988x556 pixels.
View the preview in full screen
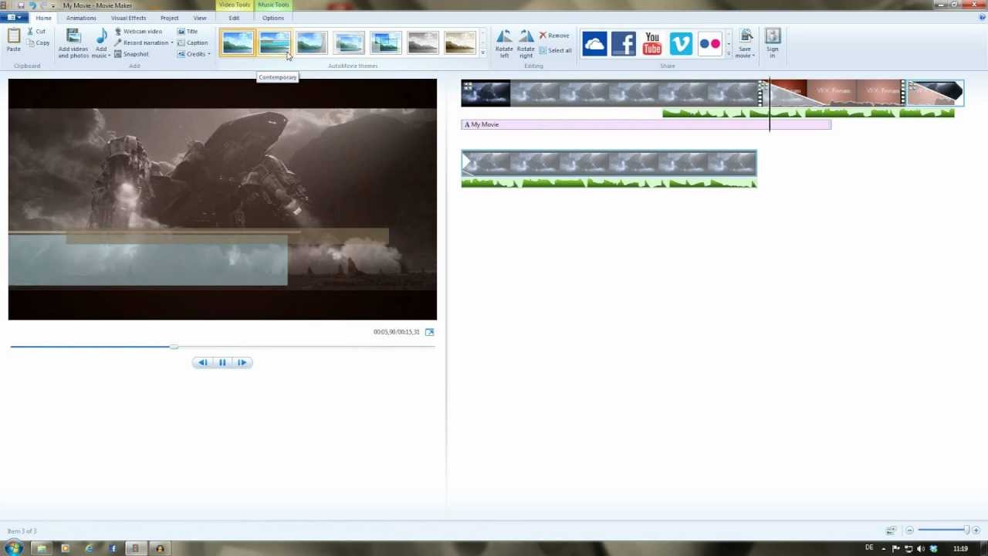[x=430, y=332]
